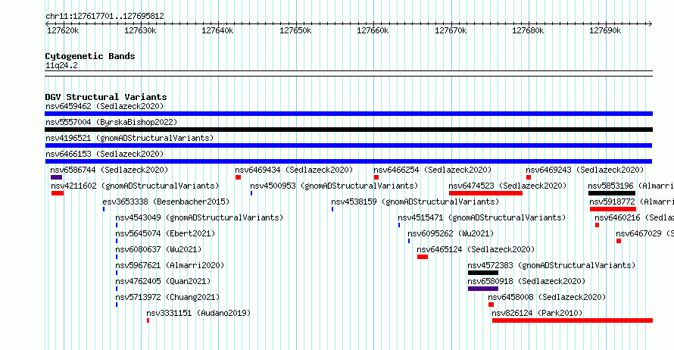Viewport: 674px width, 350px height.
Task: Open nsv4572383 (gnomADStructuralVariants) label
Action: (x=551, y=265)
